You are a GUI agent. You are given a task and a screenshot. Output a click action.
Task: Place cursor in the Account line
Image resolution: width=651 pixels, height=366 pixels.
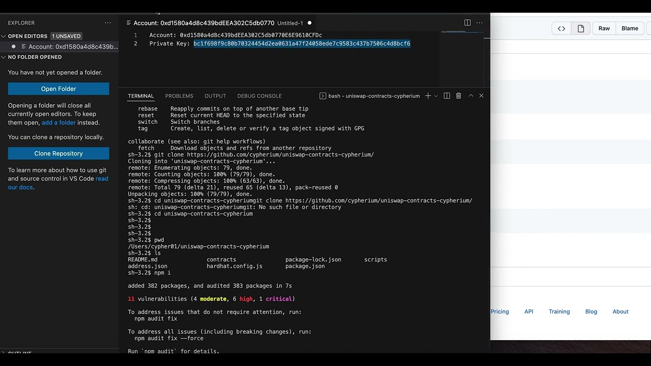point(235,35)
